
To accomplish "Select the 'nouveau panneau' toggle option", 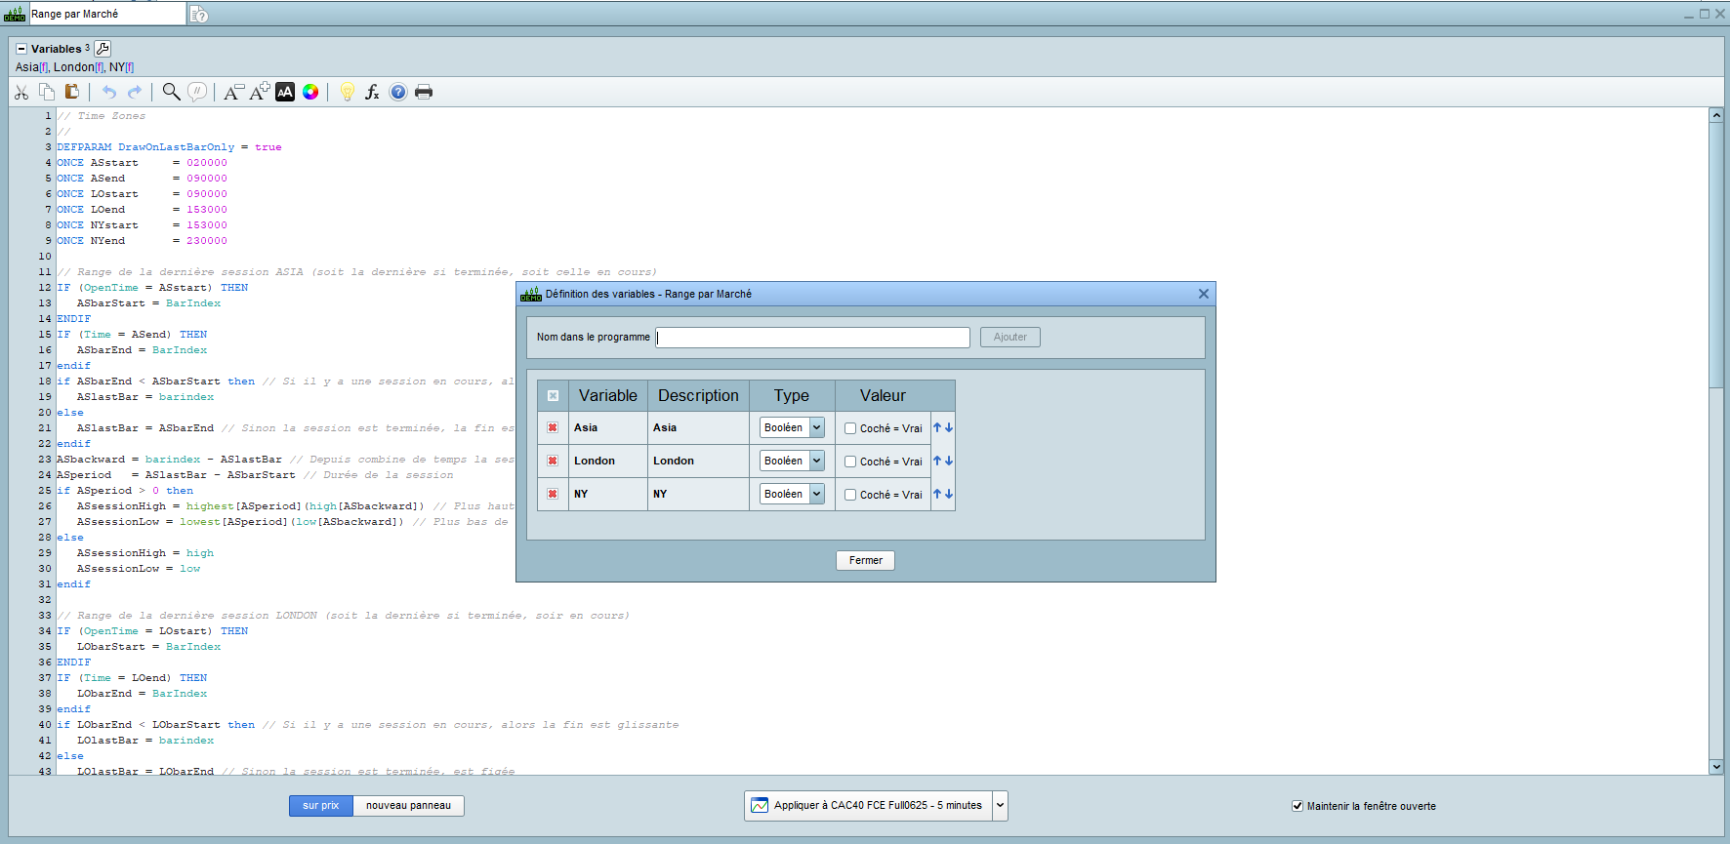I will pos(408,805).
